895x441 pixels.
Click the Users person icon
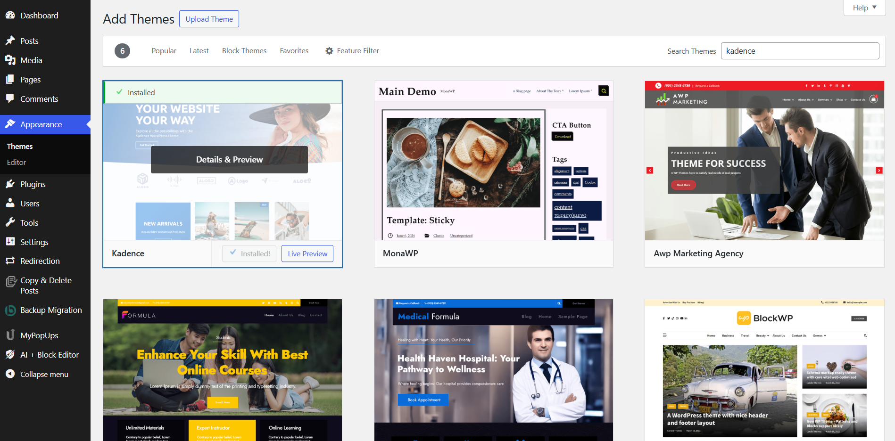click(10, 204)
